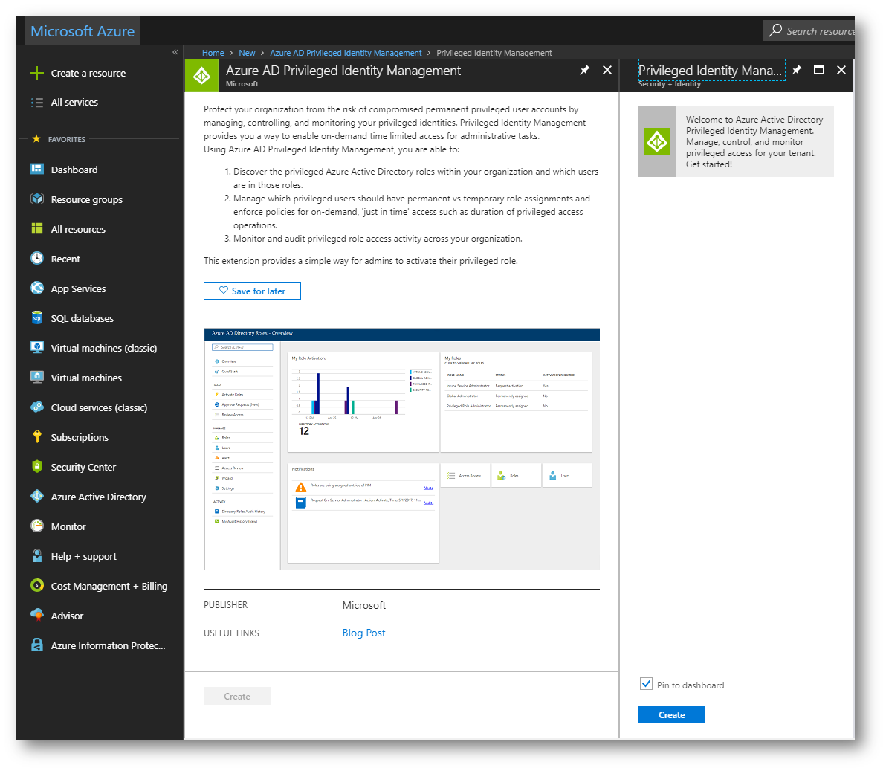Click the Save for later button
The height and width of the screenshot is (771, 886).
click(252, 291)
